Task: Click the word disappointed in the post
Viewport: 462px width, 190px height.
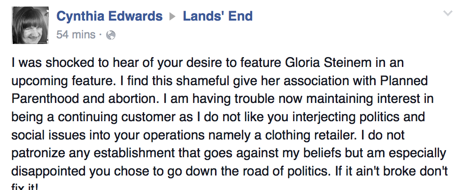Action: tap(48, 171)
